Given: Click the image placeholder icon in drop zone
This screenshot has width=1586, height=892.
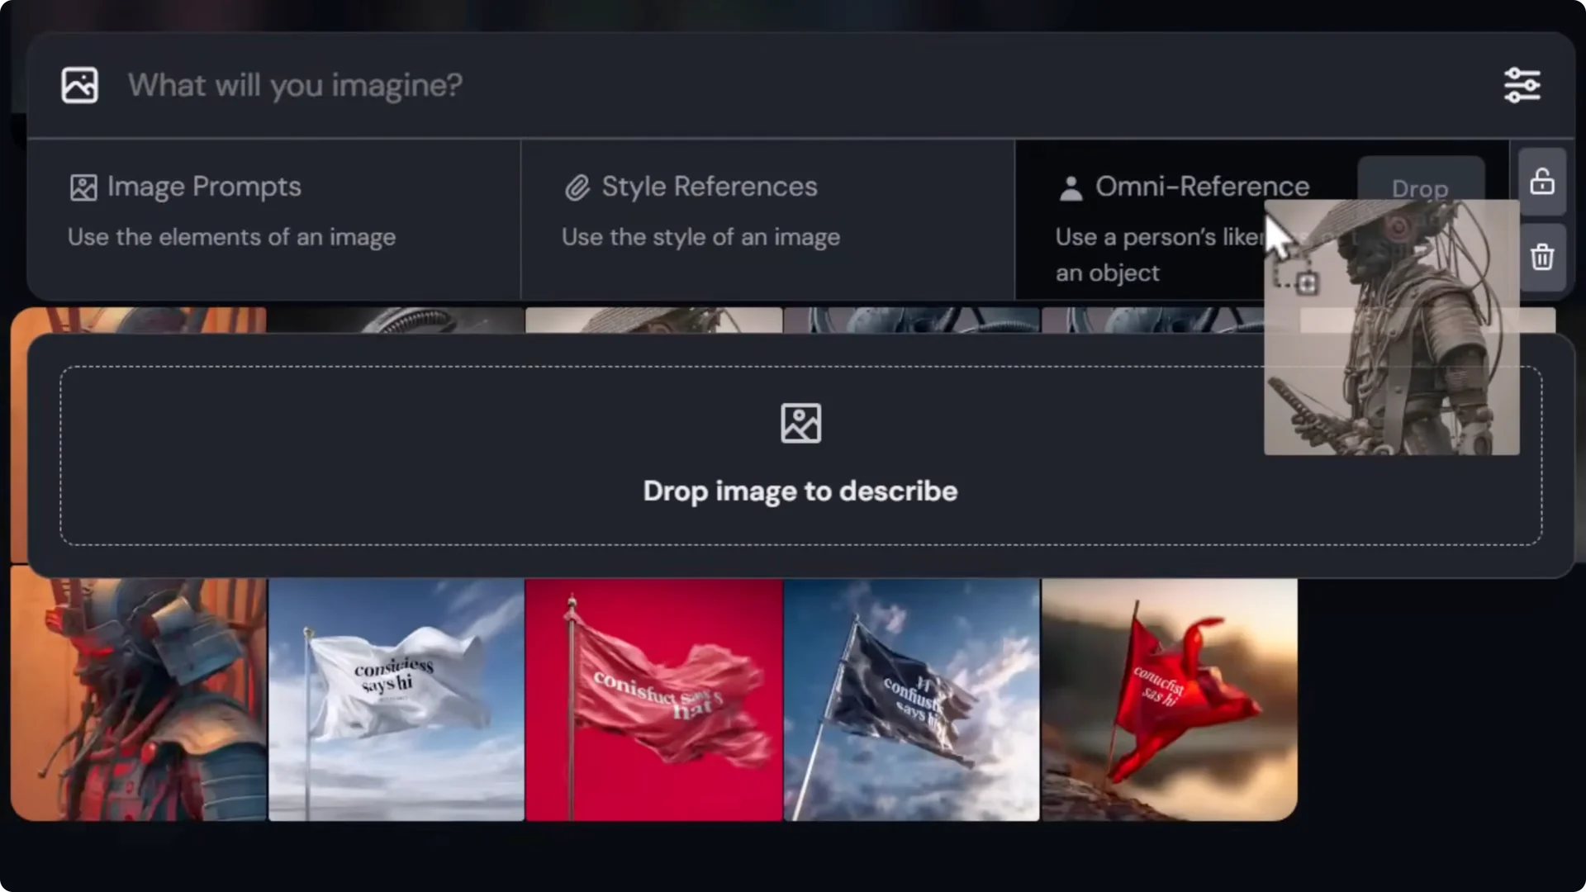Looking at the screenshot, I should tap(800, 423).
